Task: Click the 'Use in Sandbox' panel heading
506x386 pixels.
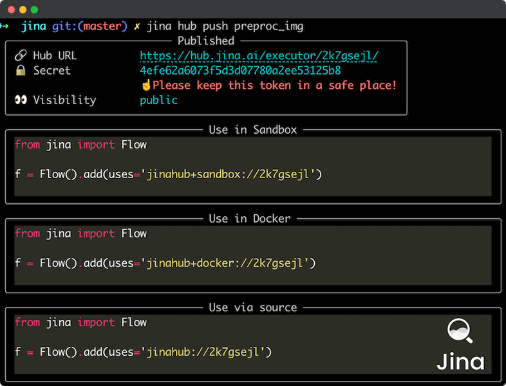Action: tap(252, 130)
